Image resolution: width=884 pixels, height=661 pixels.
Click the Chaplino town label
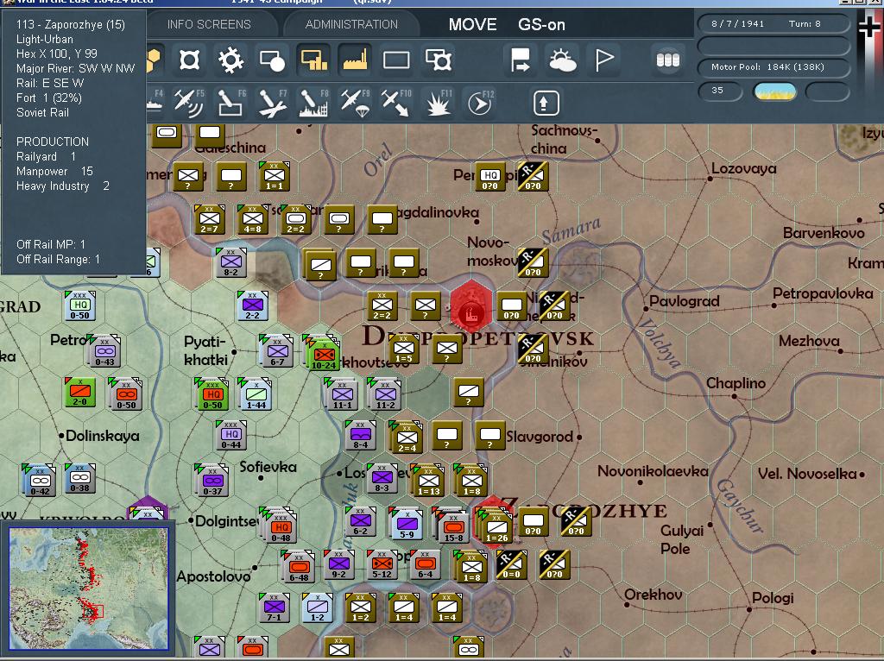pyautogui.click(x=736, y=383)
